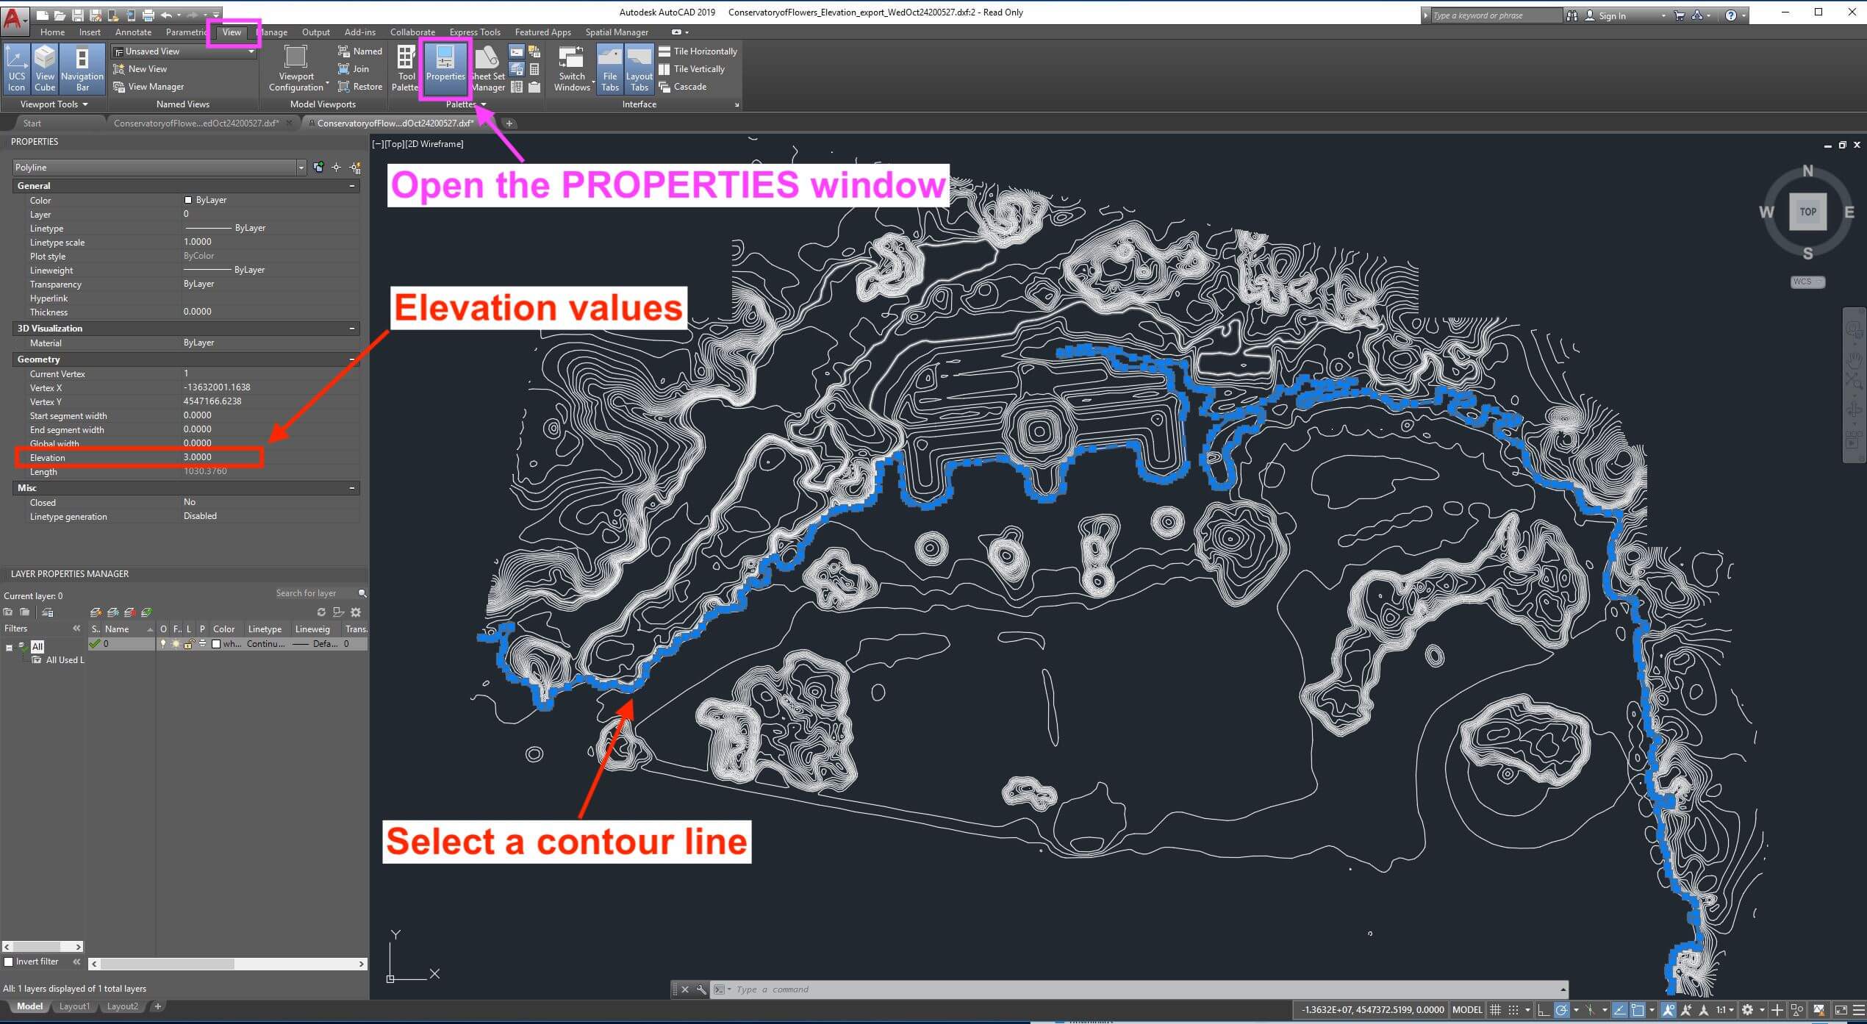The width and height of the screenshot is (1867, 1024).
Task: Select the Layout1 tab
Action: [x=74, y=1006]
